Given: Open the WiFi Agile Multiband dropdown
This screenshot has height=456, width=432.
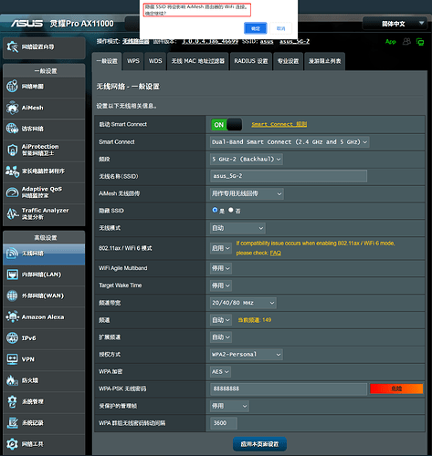Looking at the screenshot, I should (x=221, y=268).
